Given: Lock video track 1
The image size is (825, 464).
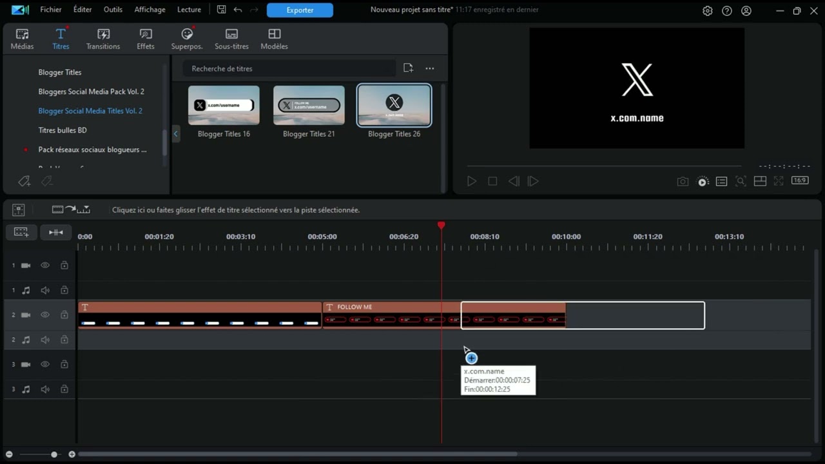Looking at the screenshot, I should [x=64, y=266].
